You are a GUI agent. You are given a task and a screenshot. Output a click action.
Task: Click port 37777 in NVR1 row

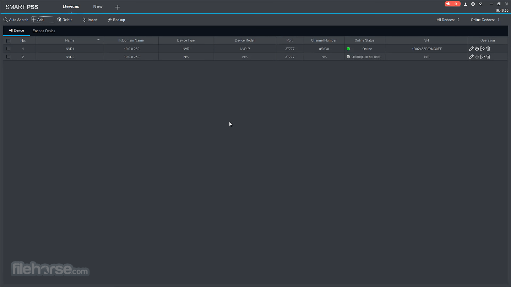click(x=289, y=49)
